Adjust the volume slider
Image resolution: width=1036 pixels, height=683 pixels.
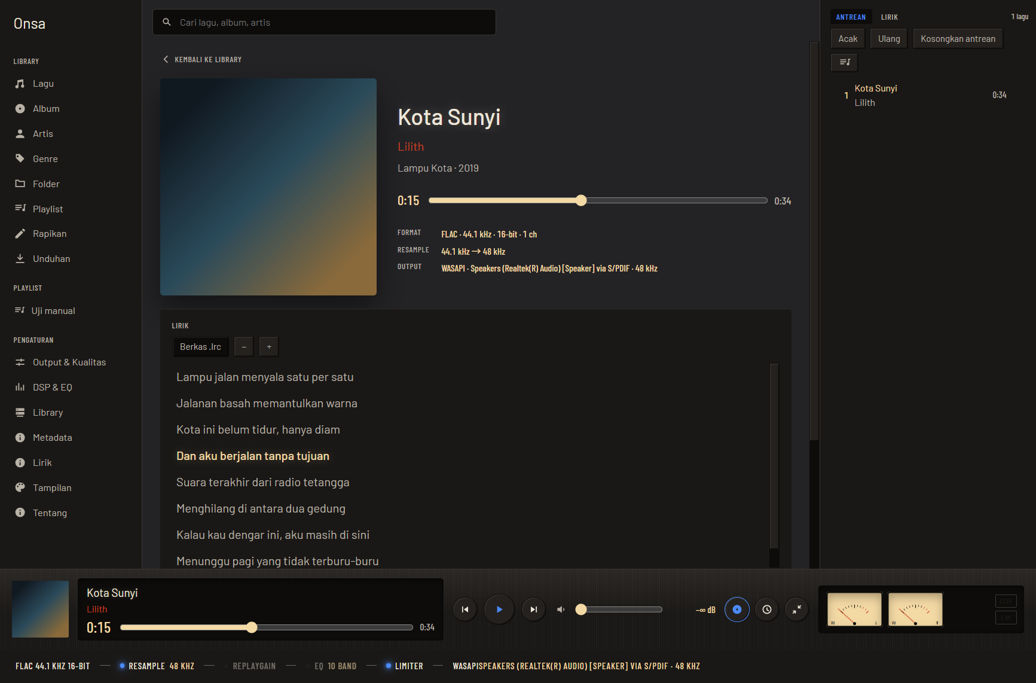pos(619,609)
